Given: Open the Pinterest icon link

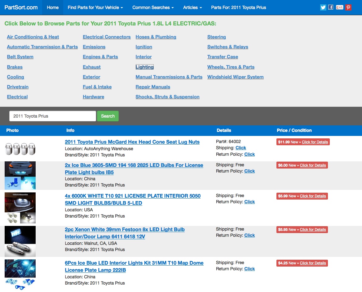Looking at the screenshot, I should (348, 7).
